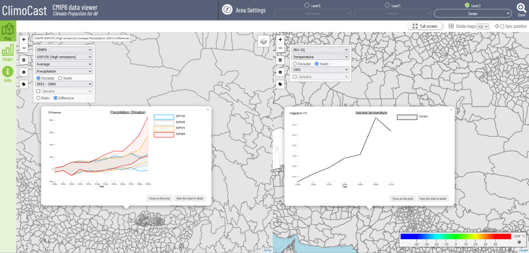Click 'View this chart in detail' on precipitation popup
Viewport: 529px width, 253px height.
[190, 198]
